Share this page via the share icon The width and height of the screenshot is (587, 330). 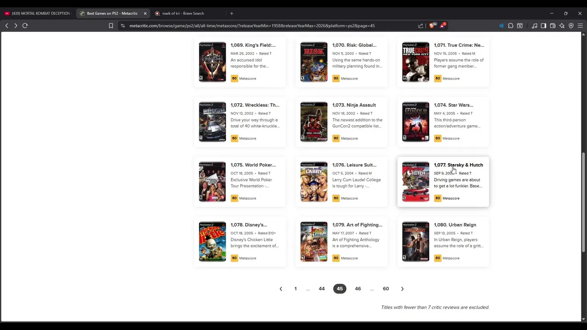(x=421, y=26)
